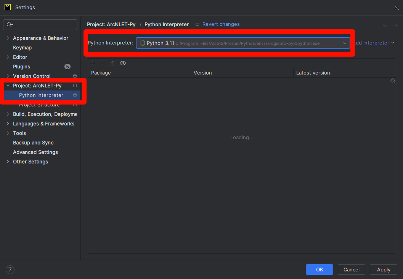Open Appearance & Behavior settings
Viewport: 403px width, 279px height.
(x=41, y=38)
